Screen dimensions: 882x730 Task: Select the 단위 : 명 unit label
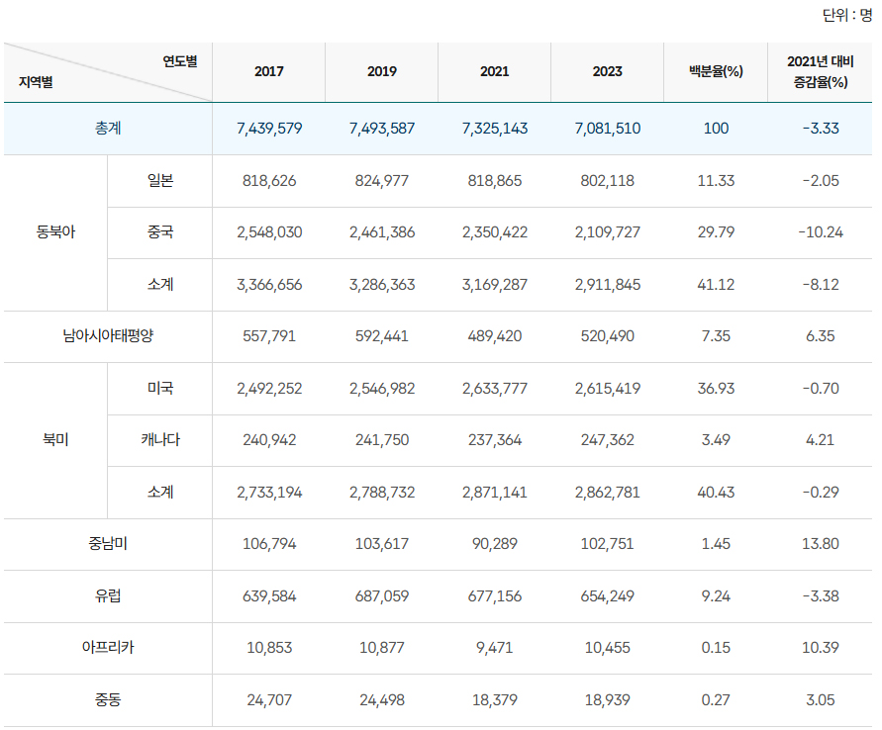(x=846, y=16)
